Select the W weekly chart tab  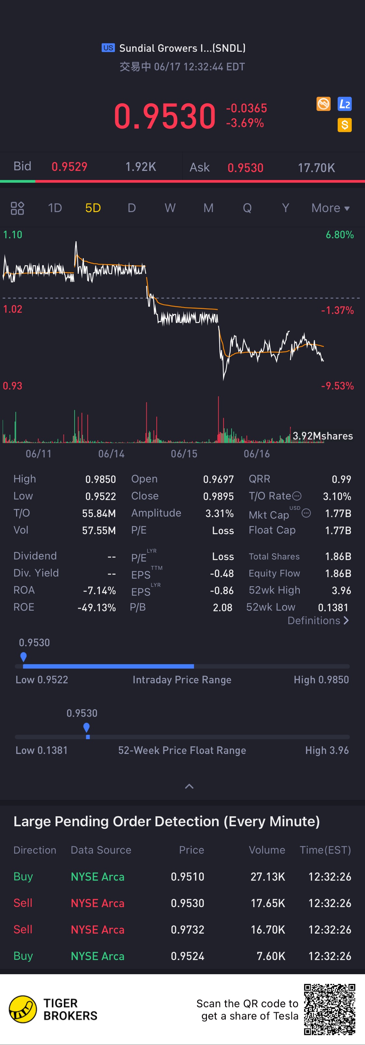[x=170, y=208]
